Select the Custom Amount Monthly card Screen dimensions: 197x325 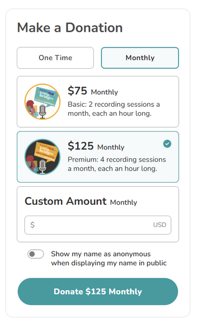(98, 214)
